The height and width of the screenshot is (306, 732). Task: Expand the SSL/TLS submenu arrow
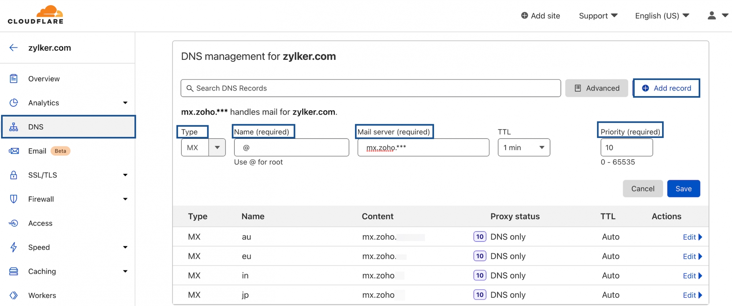tap(125, 175)
